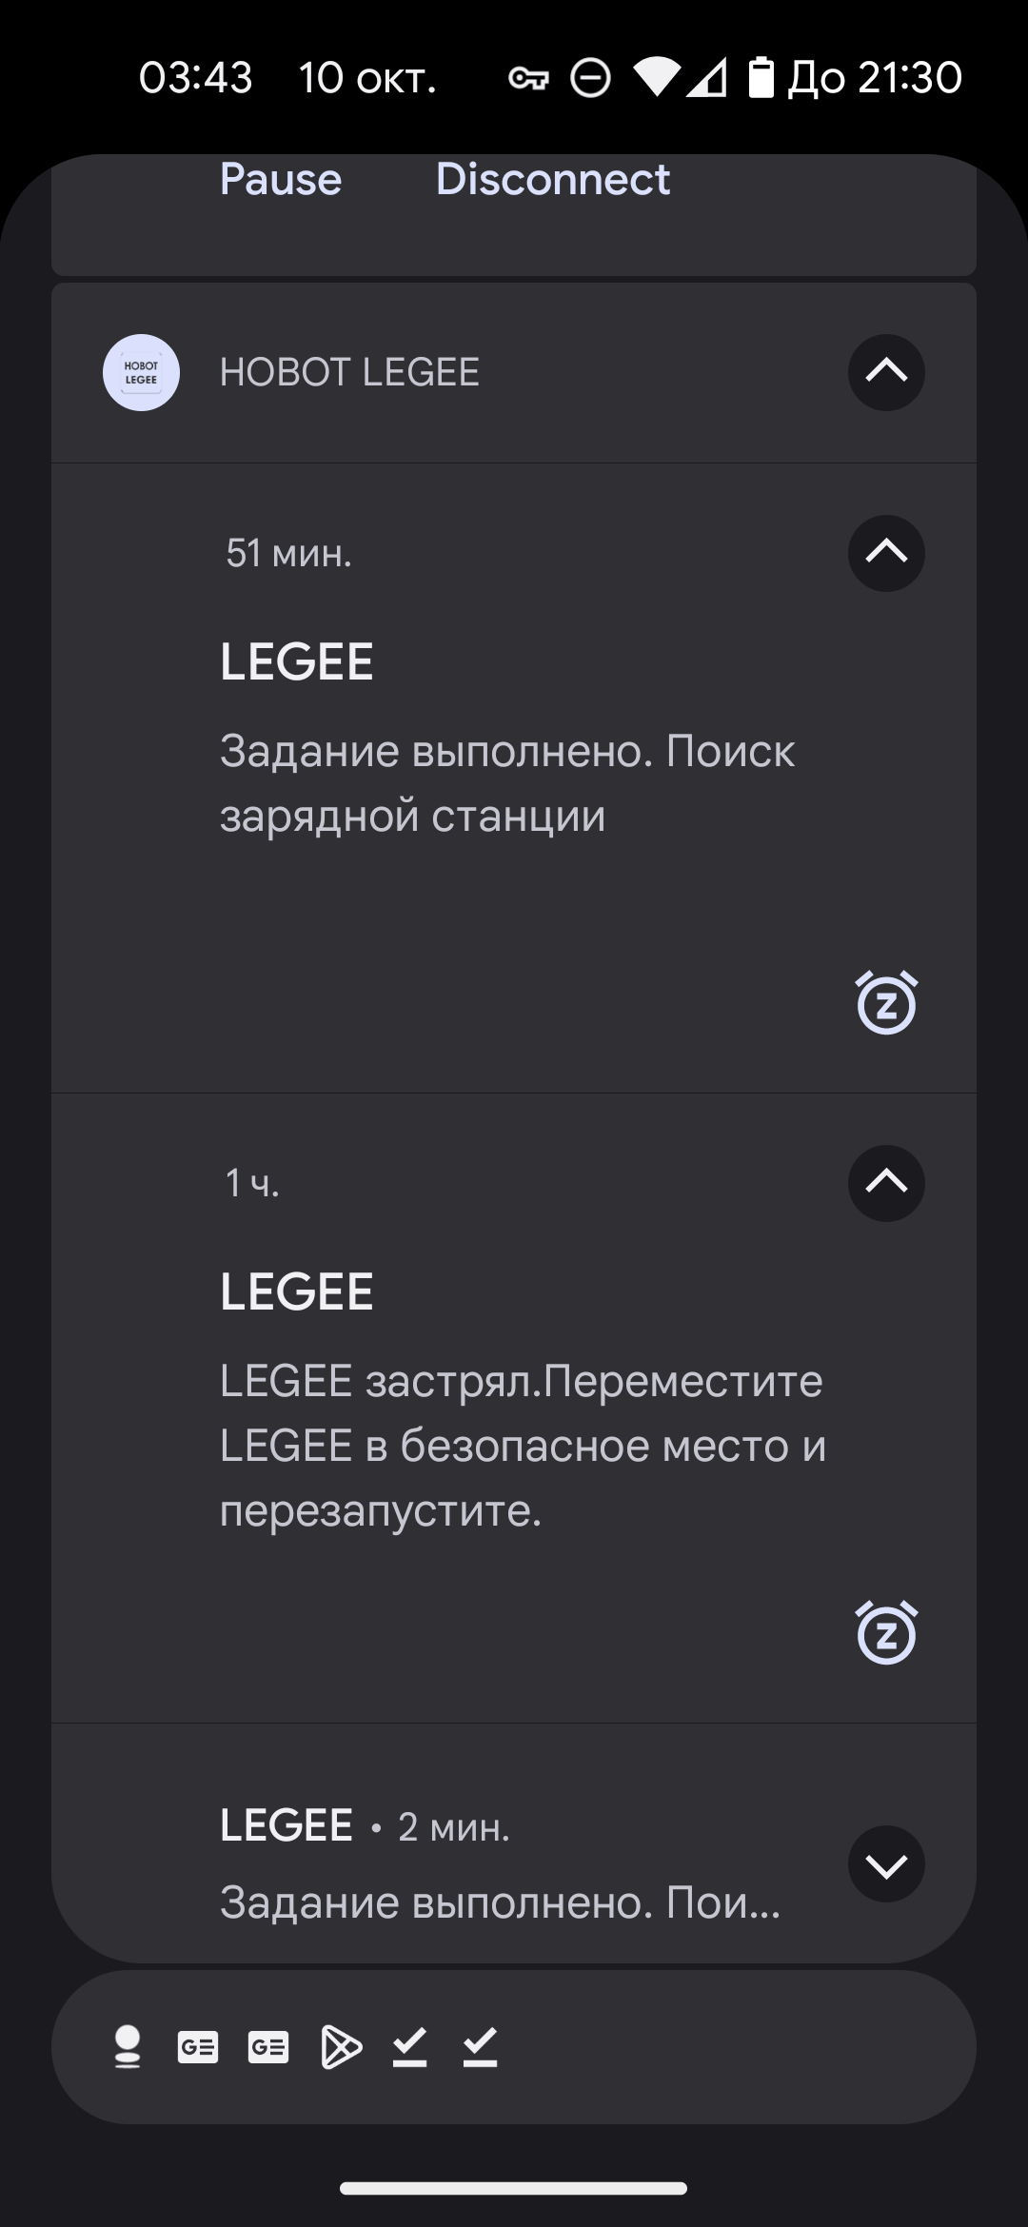
Task: Tap the 03:43 clock in status bar
Action: pos(195,78)
